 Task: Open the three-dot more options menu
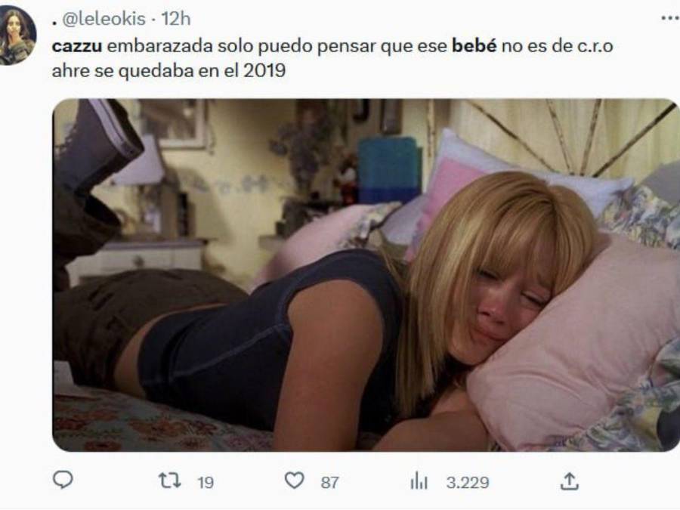coord(670,18)
